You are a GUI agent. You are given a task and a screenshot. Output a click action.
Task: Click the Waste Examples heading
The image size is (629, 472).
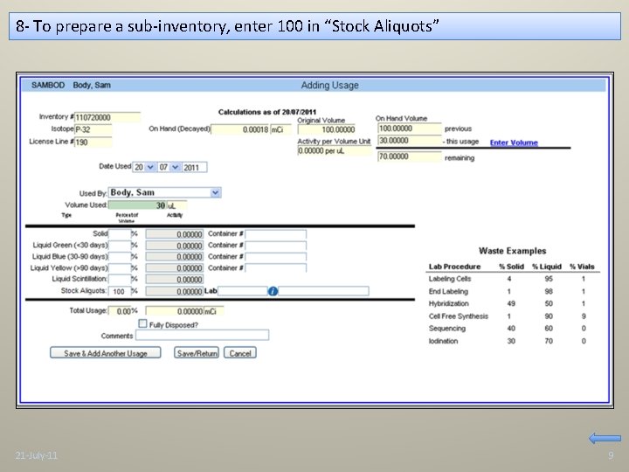(512, 251)
